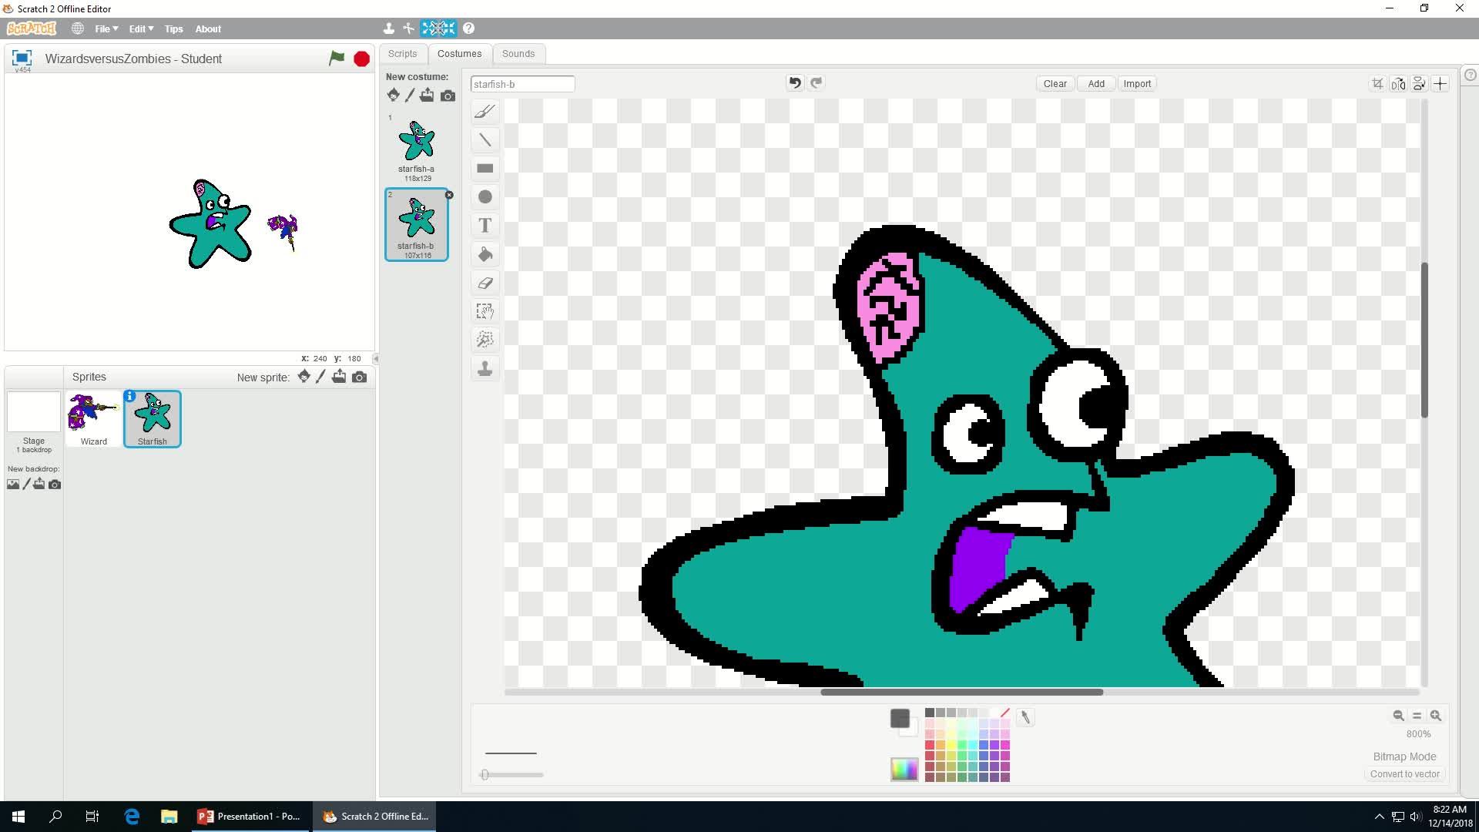Select the Fill with color bucket tool
Image resolution: width=1479 pixels, height=832 pixels.
[485, 254]
